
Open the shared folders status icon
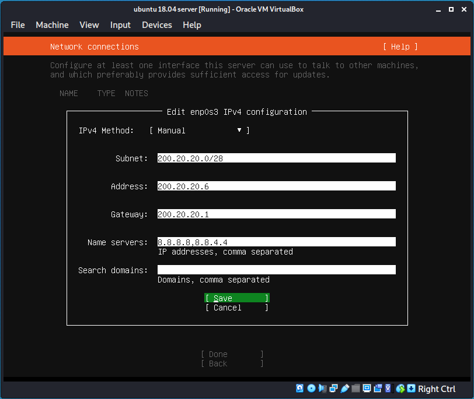pos(355,388)
